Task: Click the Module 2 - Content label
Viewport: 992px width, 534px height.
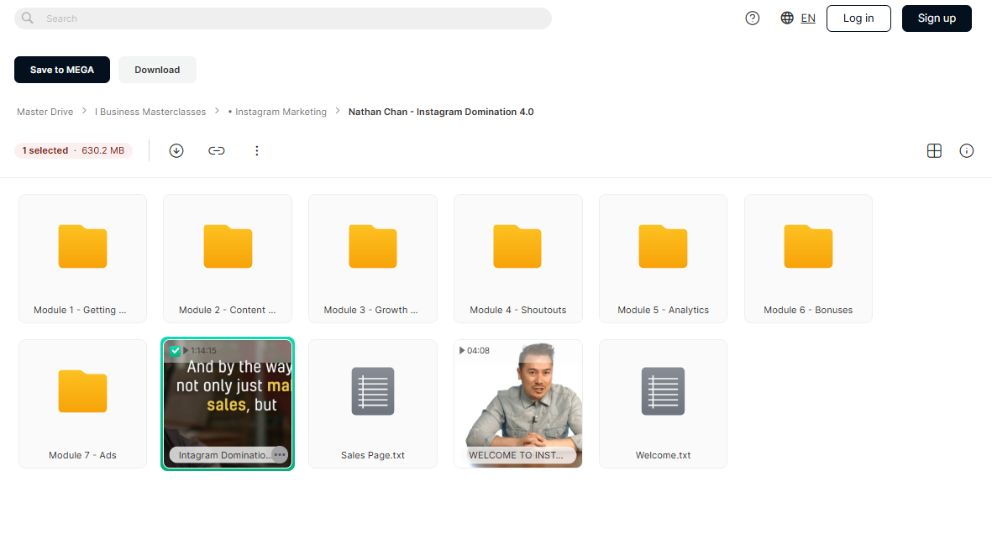Action: tap(227, 310)
